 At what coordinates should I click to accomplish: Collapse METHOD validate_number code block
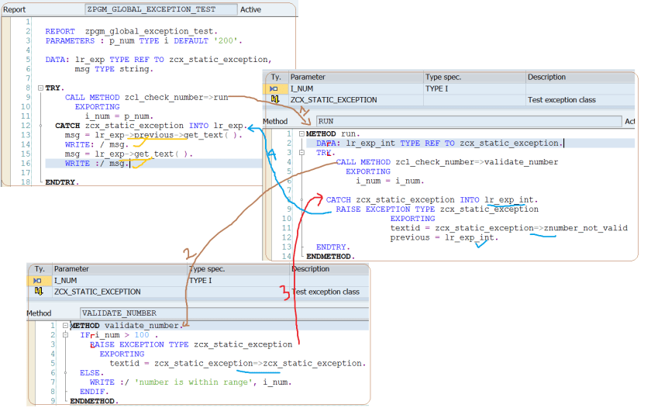(x=66, y=325)
